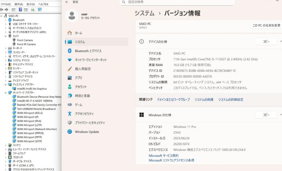Screen dimensions: 282x171
Task: Open Microsoft ソフトウェアライセンス条項 link
Action: pos(171,160)
